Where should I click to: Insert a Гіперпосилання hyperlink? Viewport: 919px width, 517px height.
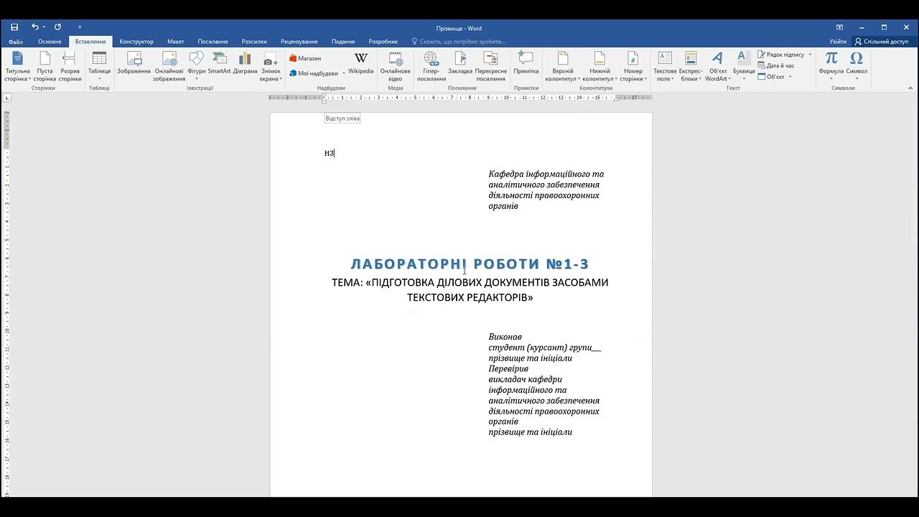(431, 67)
